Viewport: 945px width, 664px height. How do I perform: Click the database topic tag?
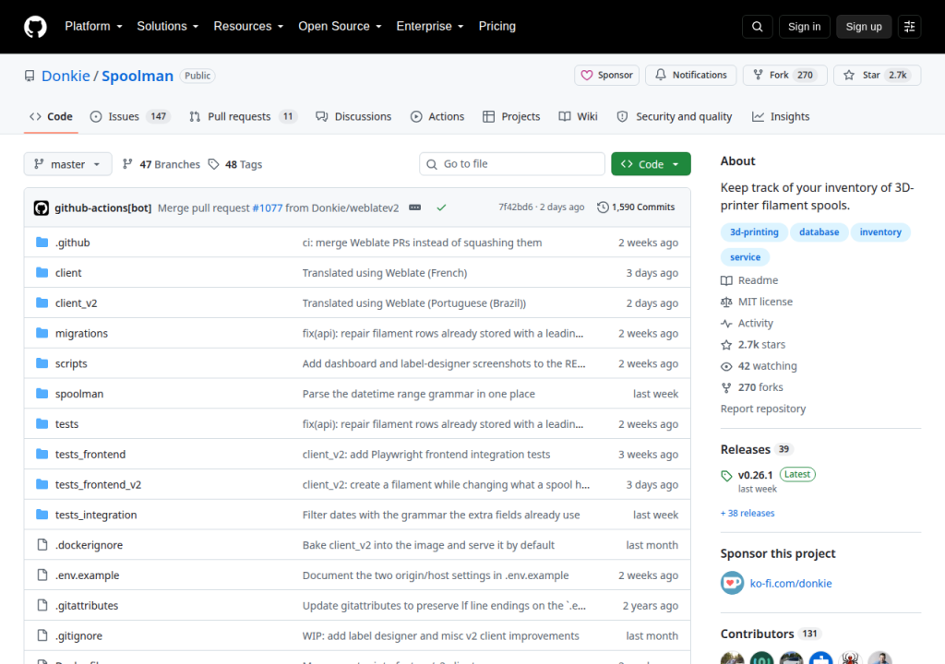click(819, 232)
